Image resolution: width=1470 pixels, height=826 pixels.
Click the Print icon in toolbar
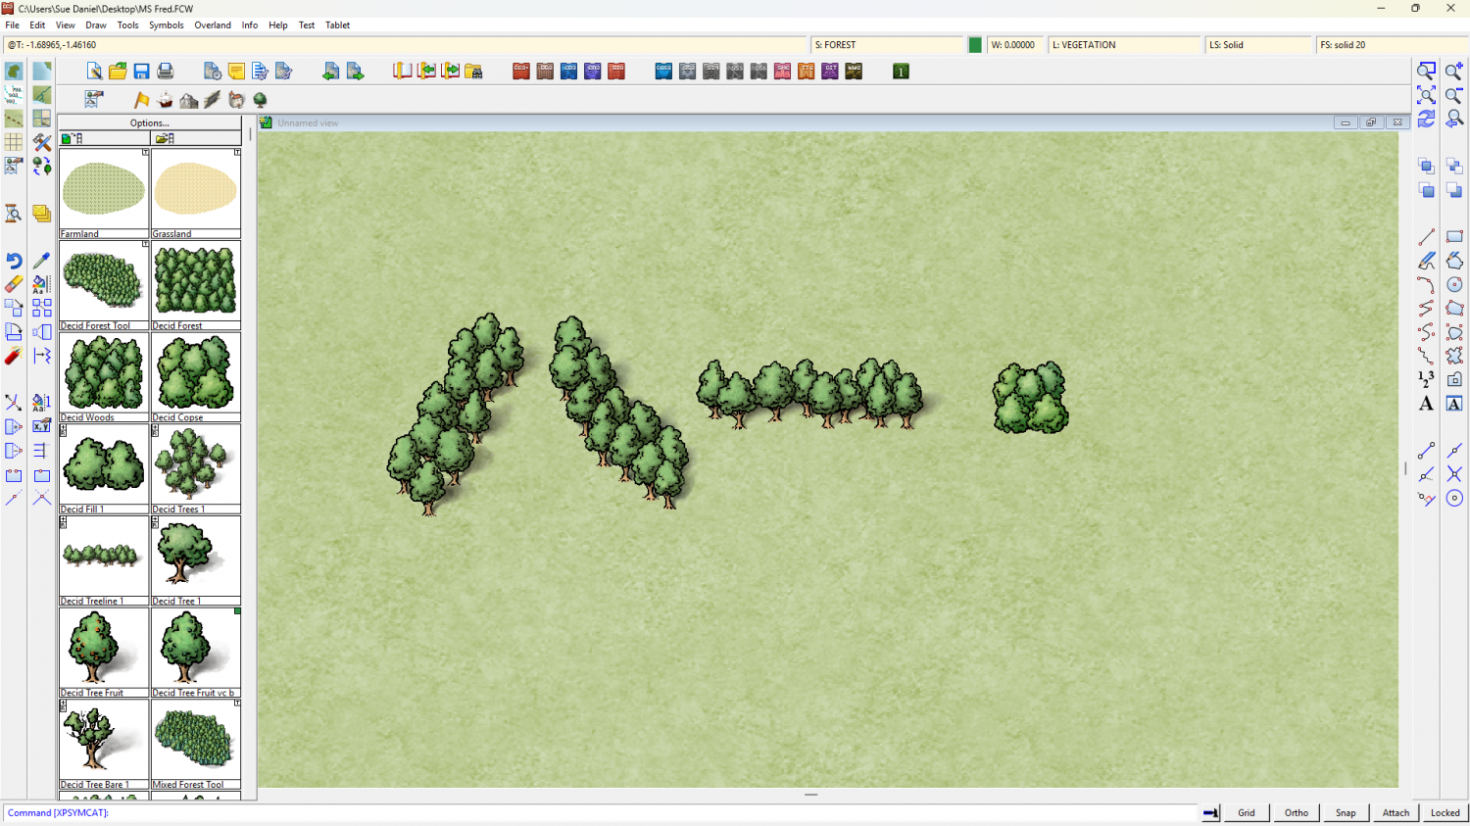click(166, 72)
